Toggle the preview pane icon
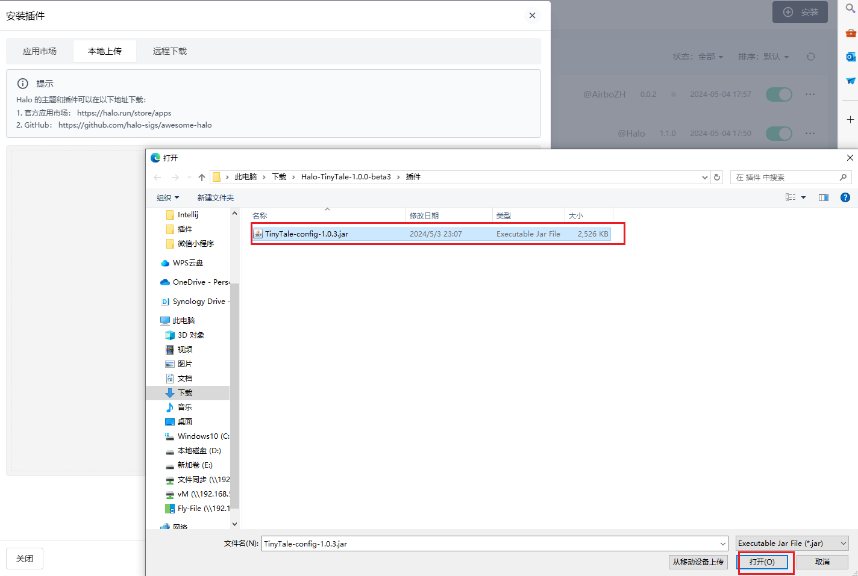 (x=823, y=197)
